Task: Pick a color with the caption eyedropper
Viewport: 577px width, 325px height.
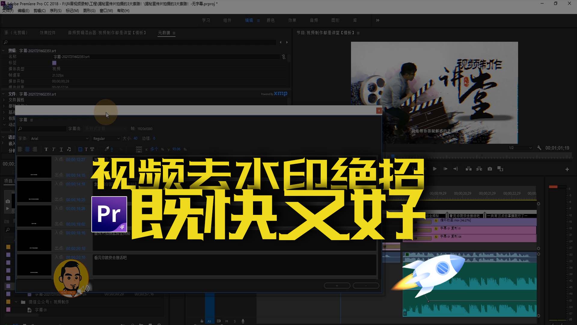Action: [x=107, y=149]
